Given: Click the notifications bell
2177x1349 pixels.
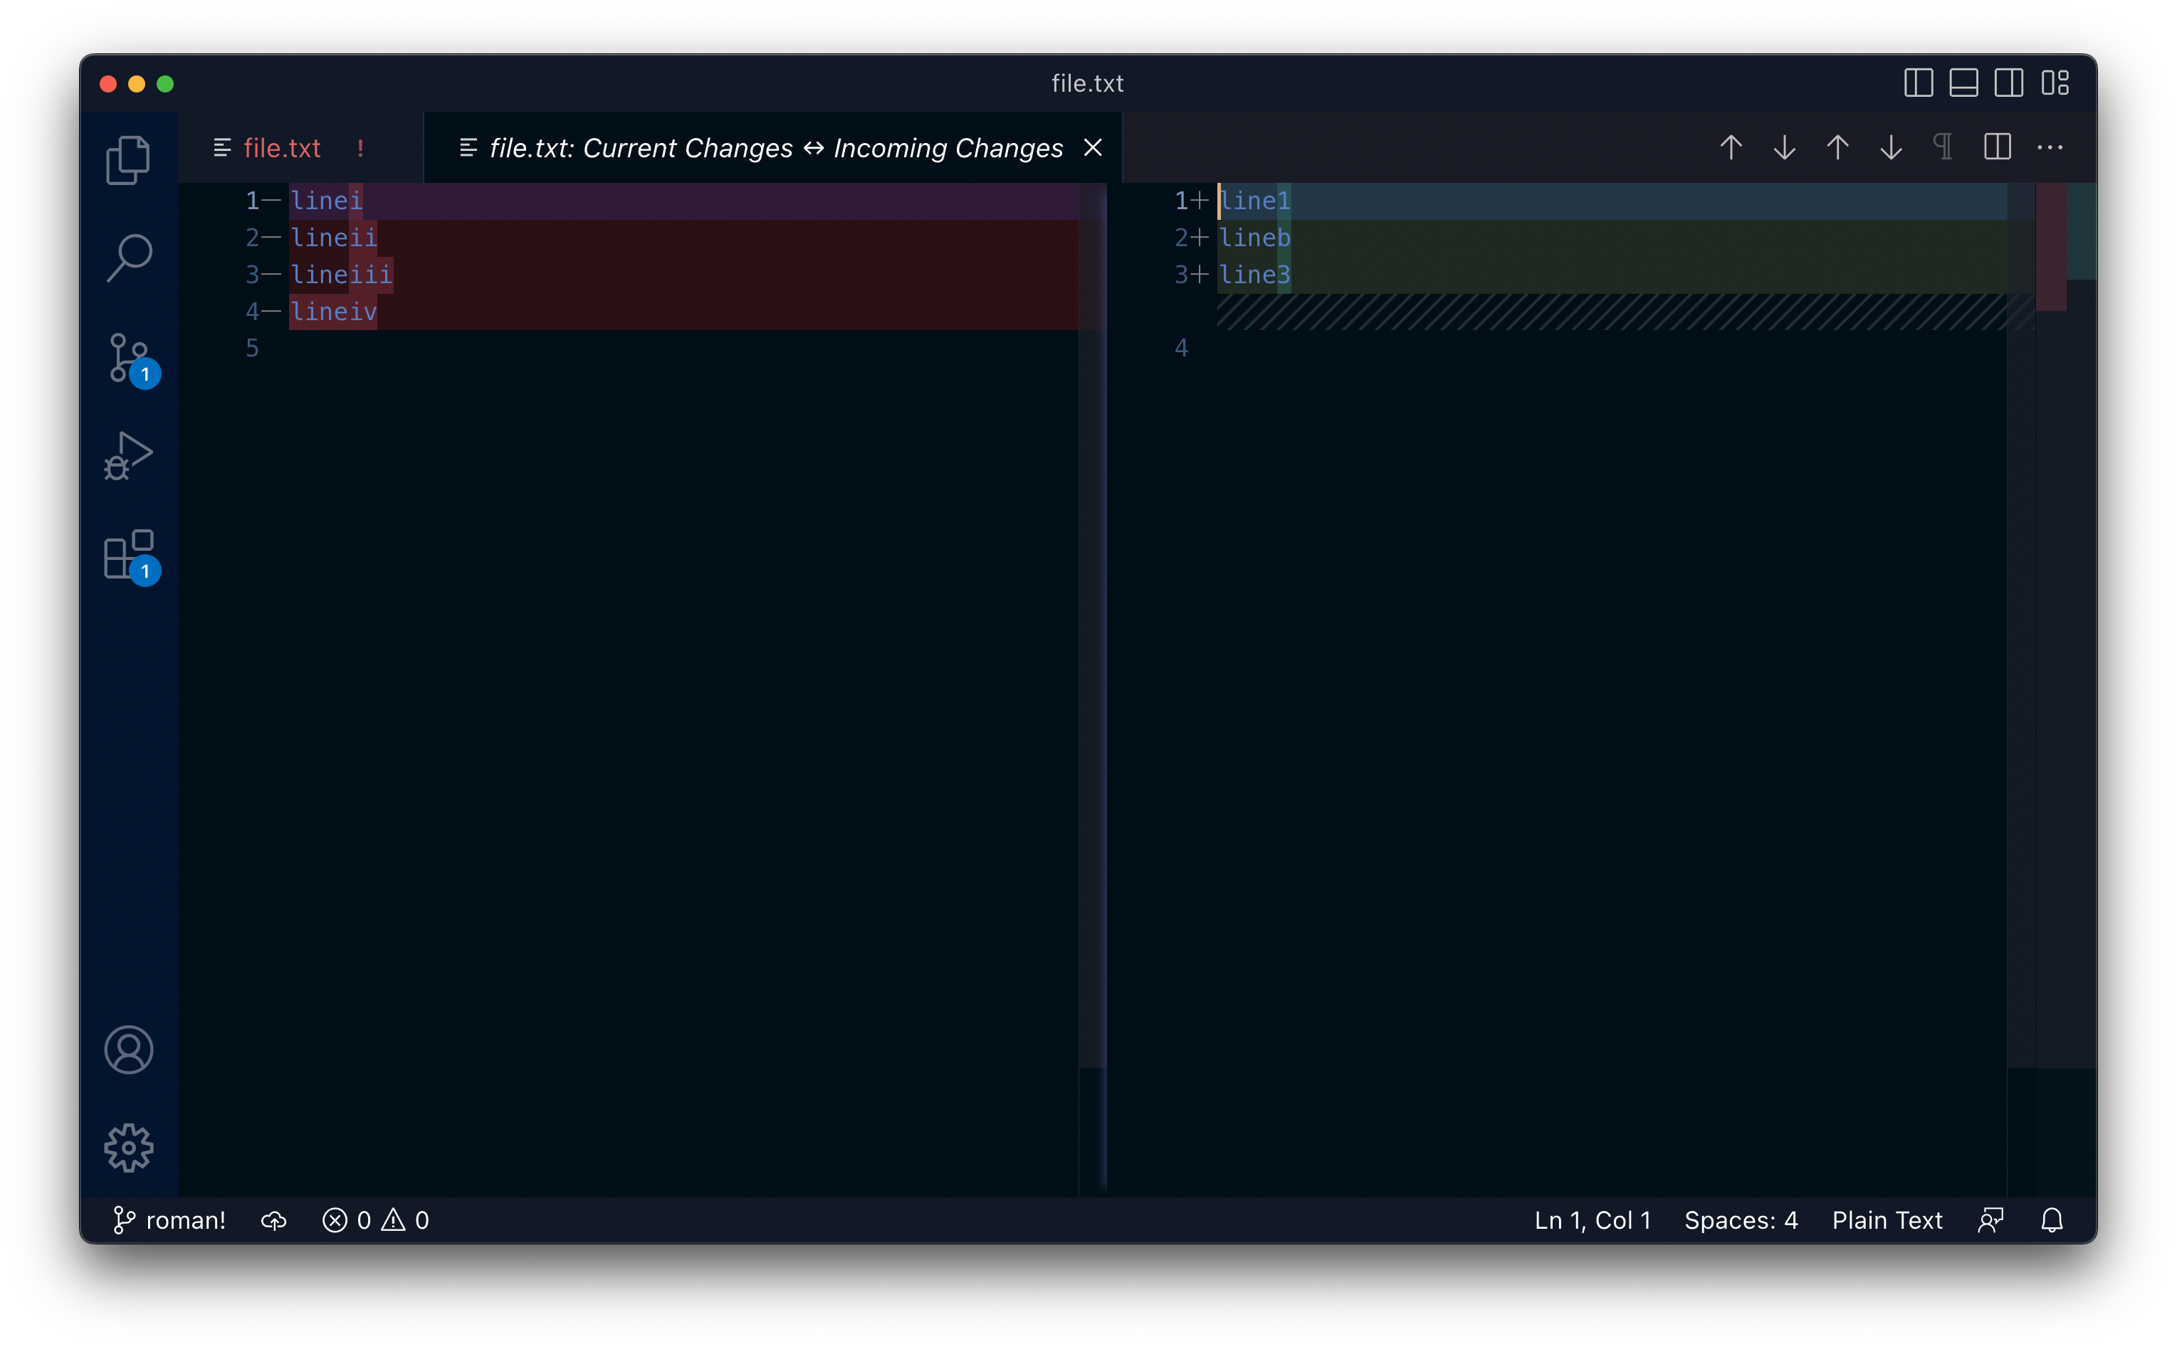Looking at the screenshot, I should 2052,1220.
